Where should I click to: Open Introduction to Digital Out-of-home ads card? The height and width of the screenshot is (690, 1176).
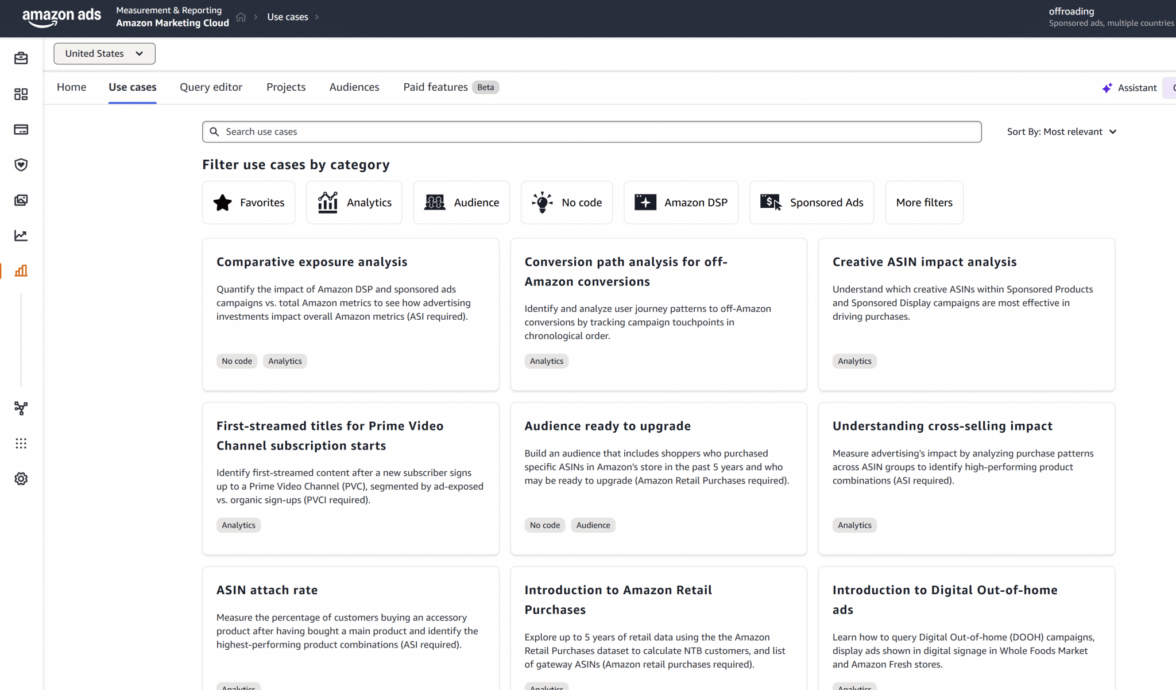pos(967,628)
